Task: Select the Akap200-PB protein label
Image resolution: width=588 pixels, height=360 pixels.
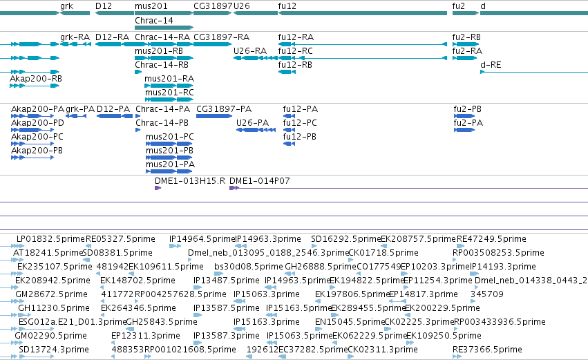Action: click(x=37, y=151)
